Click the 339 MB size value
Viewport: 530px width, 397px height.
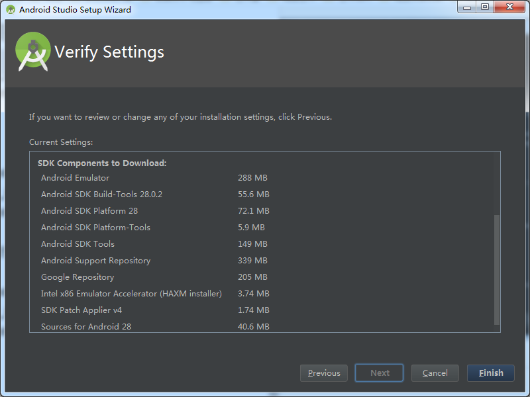point(252,261)
